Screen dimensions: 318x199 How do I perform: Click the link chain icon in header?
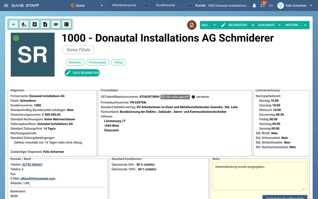(x=271, y=5)
